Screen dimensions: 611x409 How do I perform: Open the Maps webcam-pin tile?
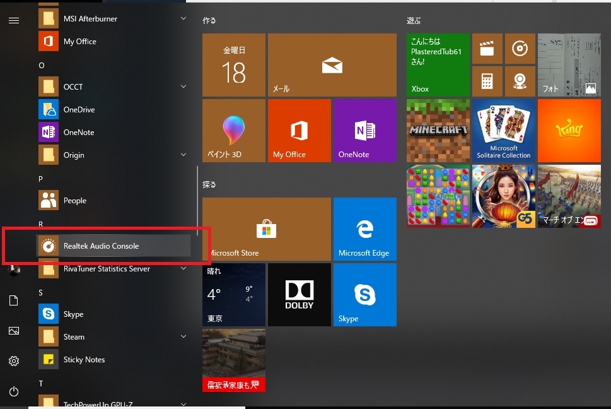(520, 81)
